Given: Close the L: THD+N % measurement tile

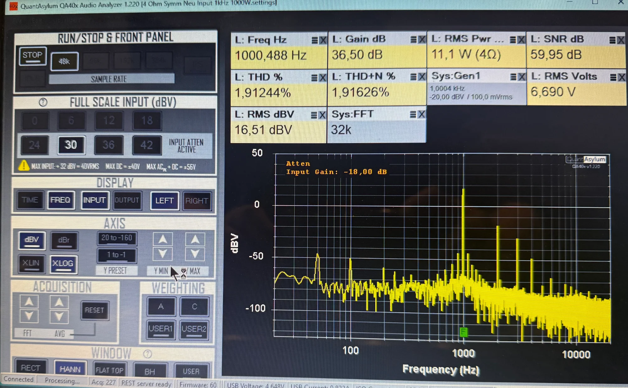Looking at the screenshot, I should (422, 77).
